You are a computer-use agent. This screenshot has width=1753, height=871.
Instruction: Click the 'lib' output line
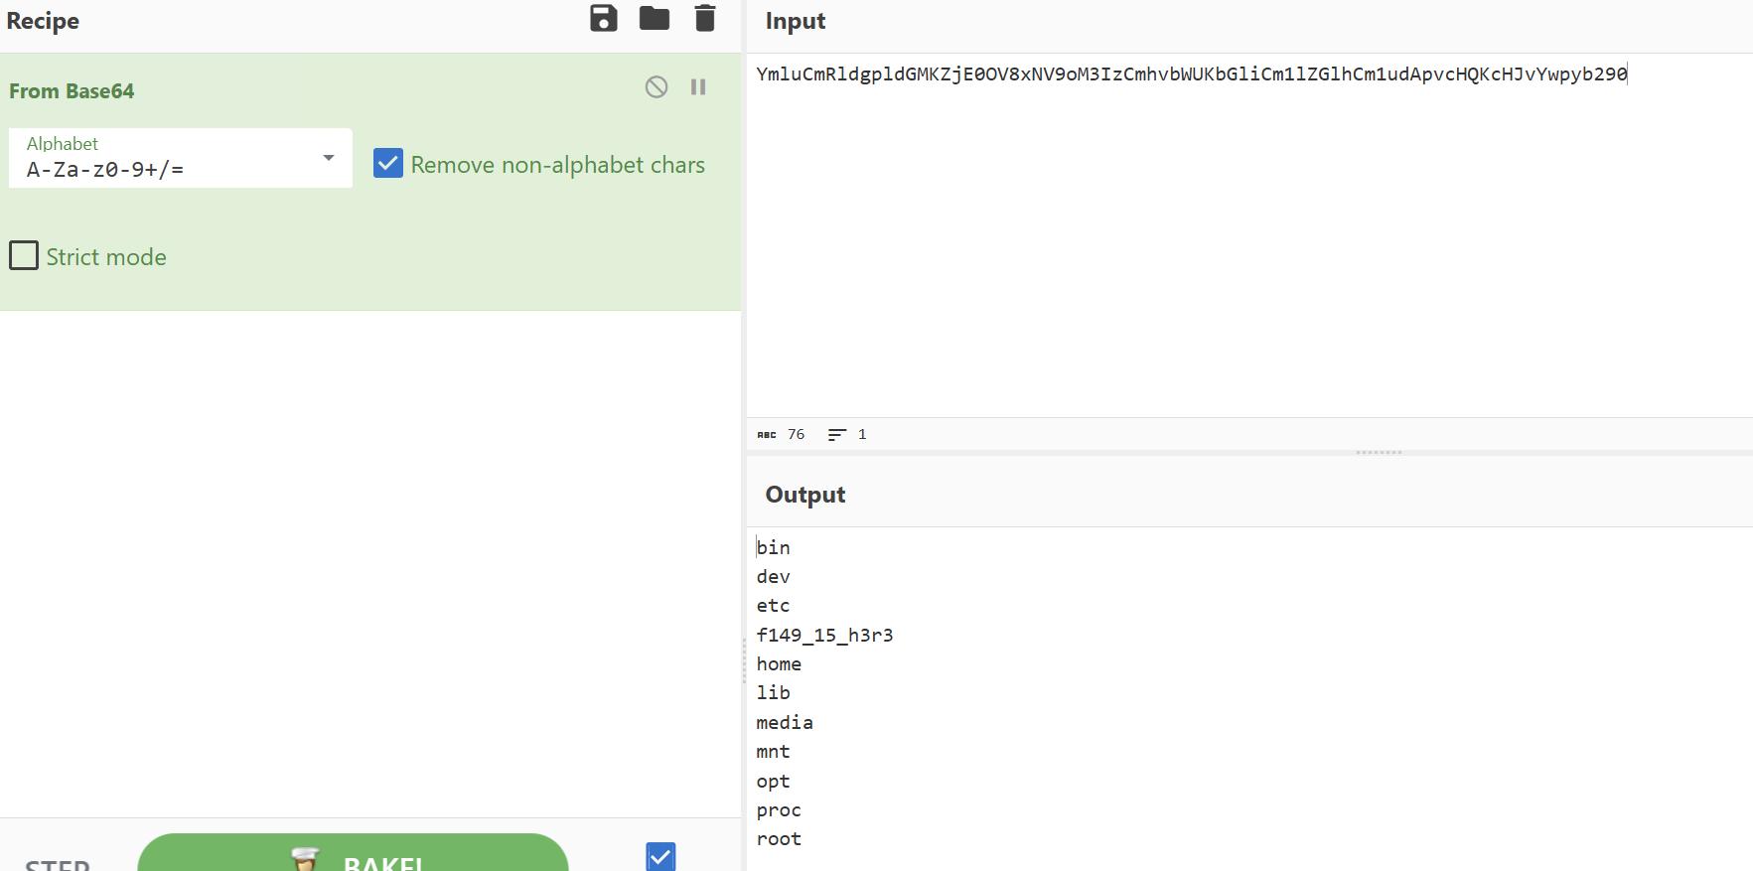coord(774,692)
